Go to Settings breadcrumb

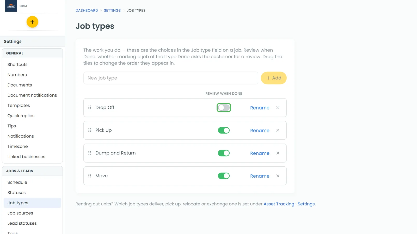click(x=112, y=10)
